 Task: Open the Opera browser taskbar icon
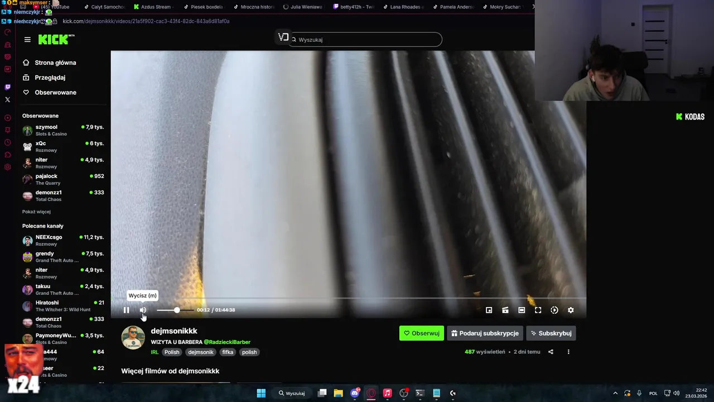point(371,393)
